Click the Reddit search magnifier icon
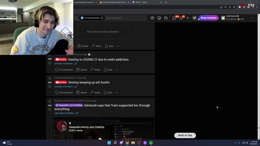This screenshot has width=260, height=146. pos(76,18)
